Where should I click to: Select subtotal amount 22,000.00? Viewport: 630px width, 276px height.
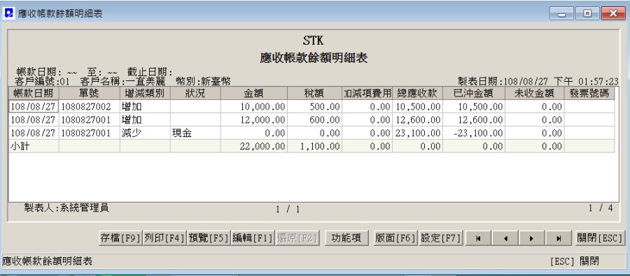tap(254, 146)
